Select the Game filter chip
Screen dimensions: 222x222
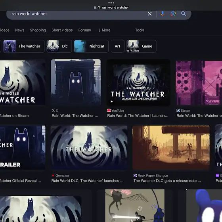[142, 46]
